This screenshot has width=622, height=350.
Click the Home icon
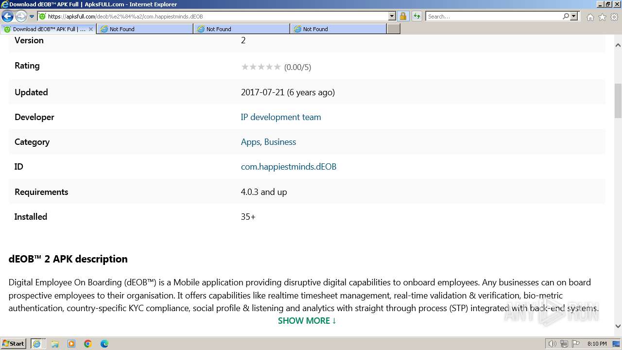tap(590, 17)
